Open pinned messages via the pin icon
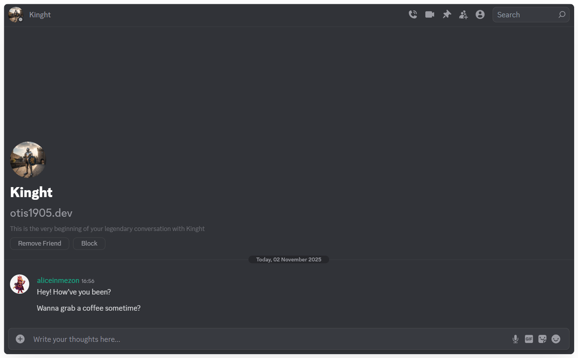 (x=446, y=15)
